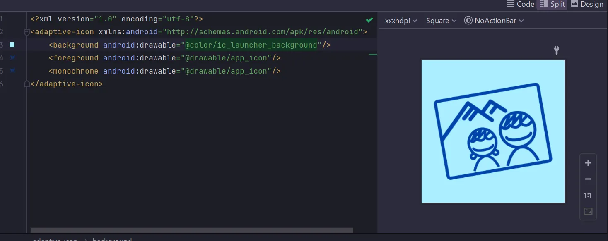Image resolution: width=608 pixels, height=241 pixels.
Task: Open the Square icon shape dropdown
Action: (441, 21)
